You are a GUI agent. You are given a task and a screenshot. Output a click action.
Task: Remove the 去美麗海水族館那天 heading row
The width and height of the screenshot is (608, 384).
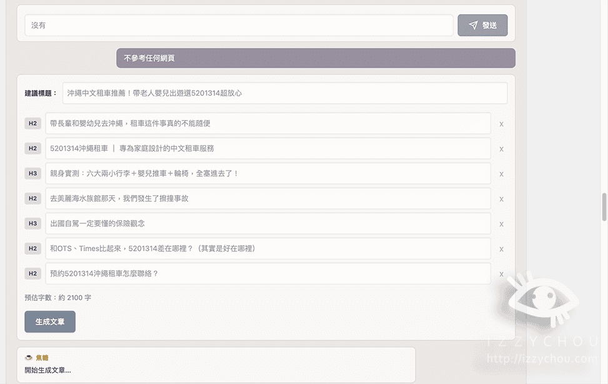(501, 199)
